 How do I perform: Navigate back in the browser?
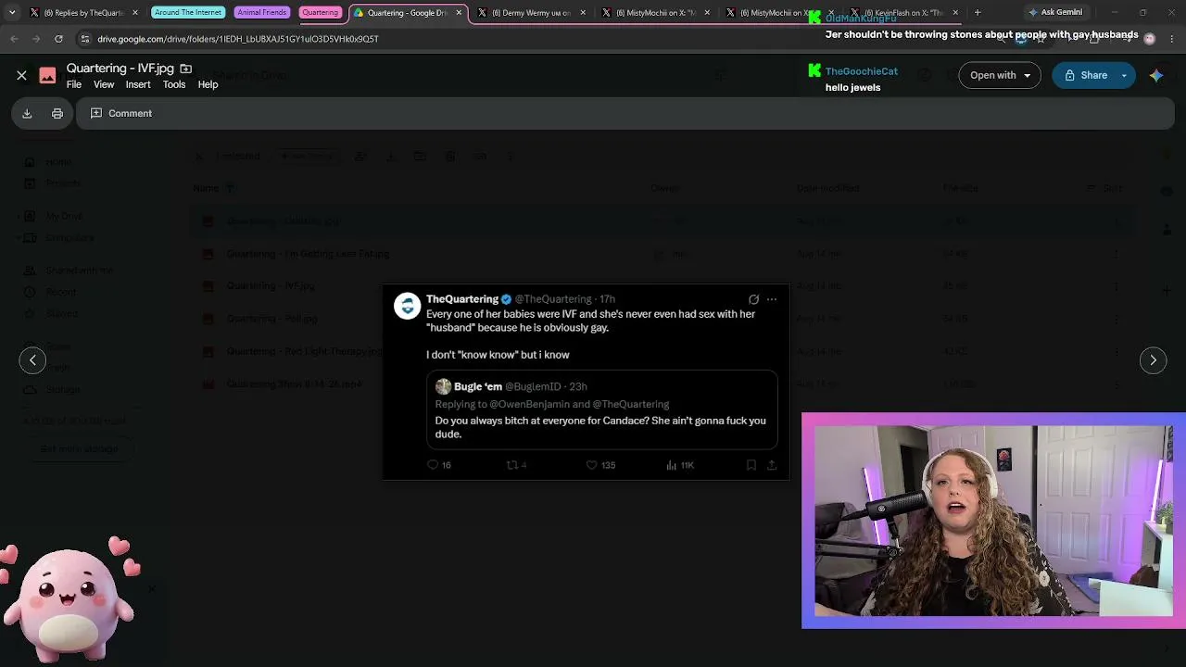[14, 39]
